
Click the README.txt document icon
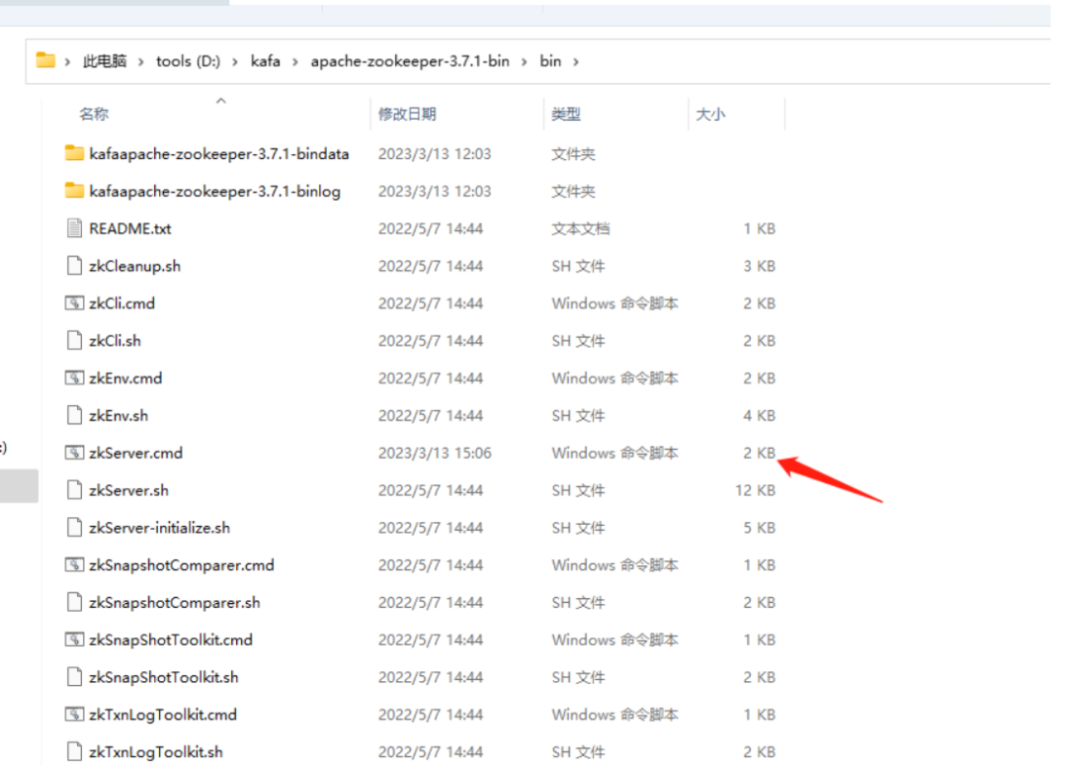[x=74, y=228]
